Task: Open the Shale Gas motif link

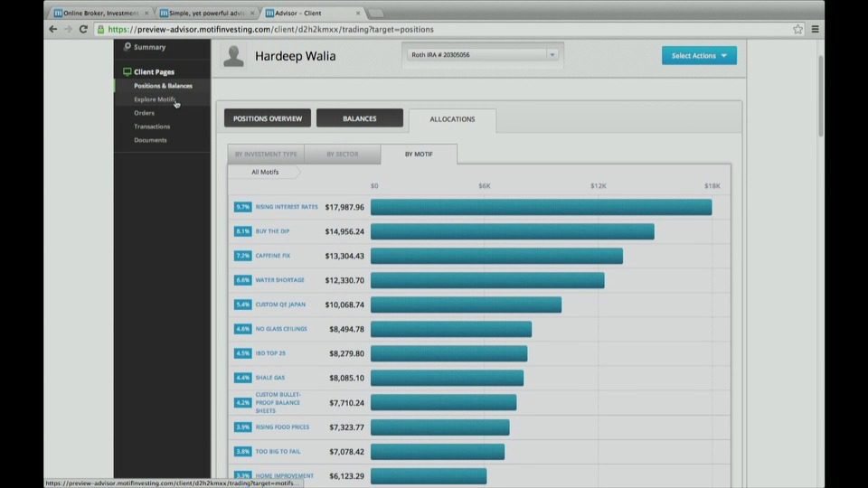Action: [270, 378]
